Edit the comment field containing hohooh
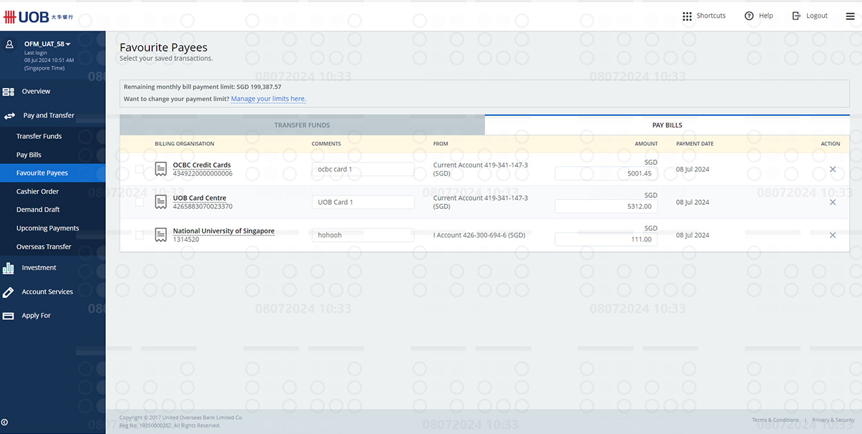 pos(363,235)
